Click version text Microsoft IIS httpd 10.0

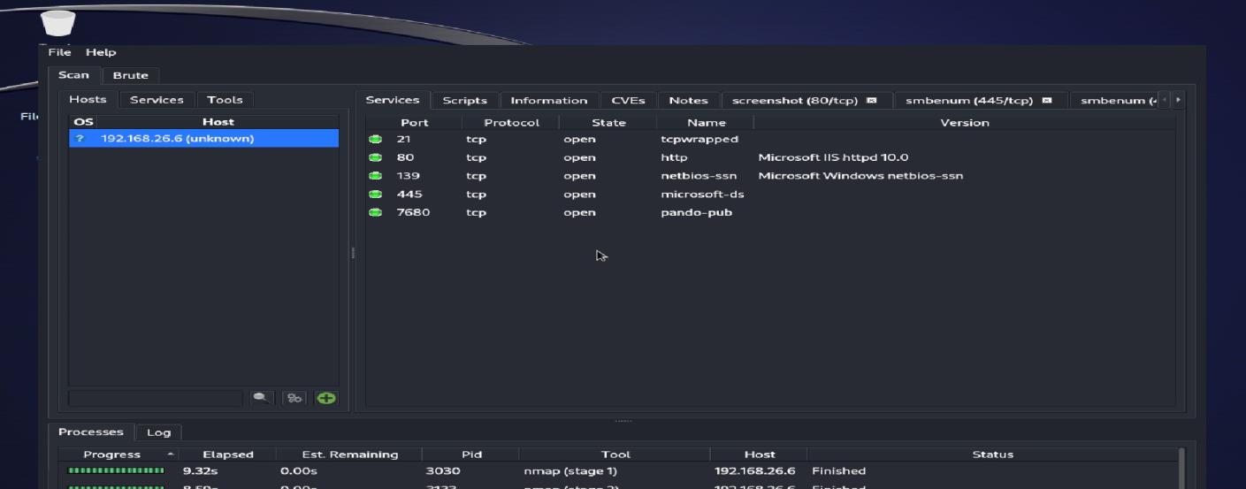(833, 157)
